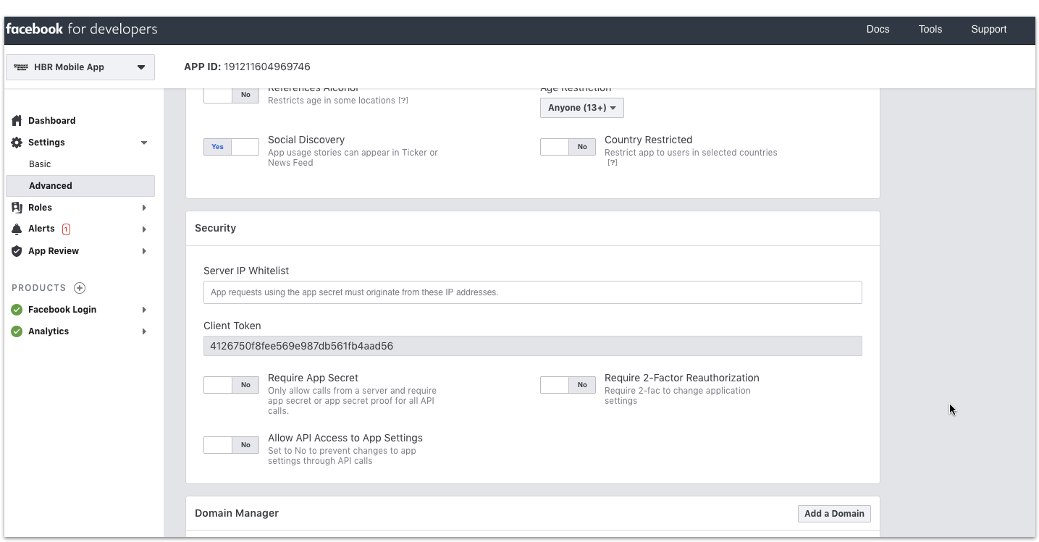Image resolution: width=1039 pixels, height=542 pixels.
Task: Click the Require App Secret label
Action: [x=313, y=378]
